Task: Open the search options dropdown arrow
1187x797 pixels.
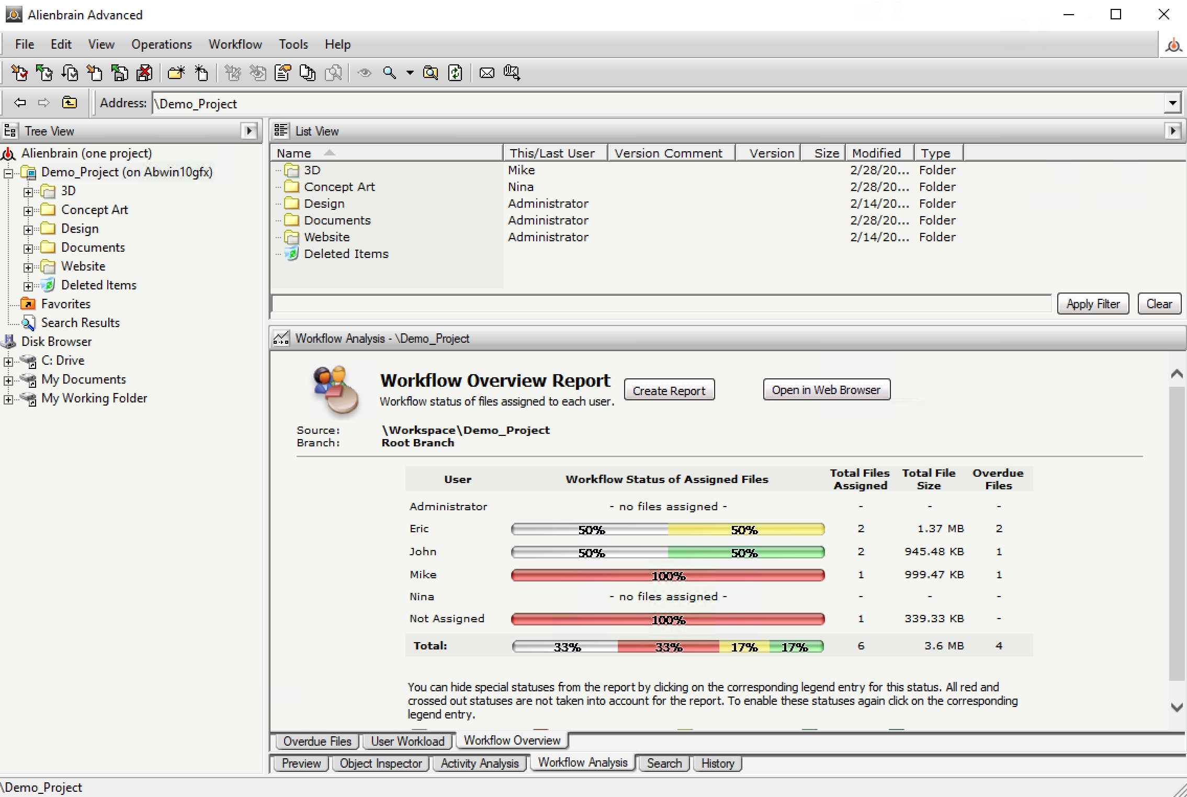Action: coord(410,73)
